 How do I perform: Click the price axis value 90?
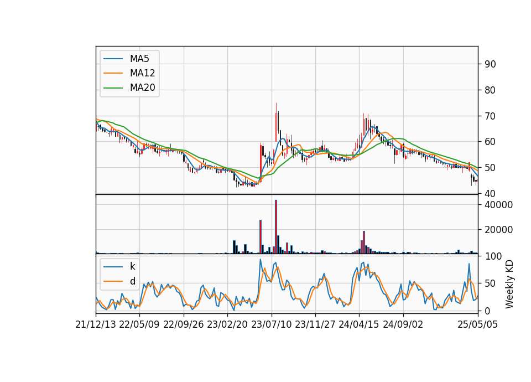[x=490, y=64]
